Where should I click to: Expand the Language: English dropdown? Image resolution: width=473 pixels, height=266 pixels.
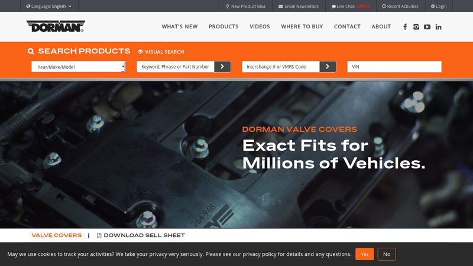[x=49, y=6]
